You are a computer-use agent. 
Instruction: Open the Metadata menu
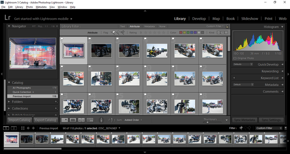tap(41, 7)
